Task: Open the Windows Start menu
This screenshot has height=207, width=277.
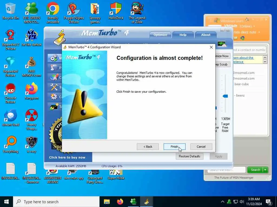Action: coord(6,202)
